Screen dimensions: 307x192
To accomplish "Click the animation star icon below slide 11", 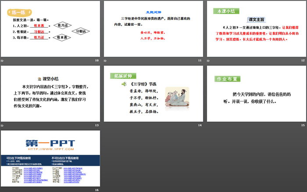I will (x=105, y=60).
